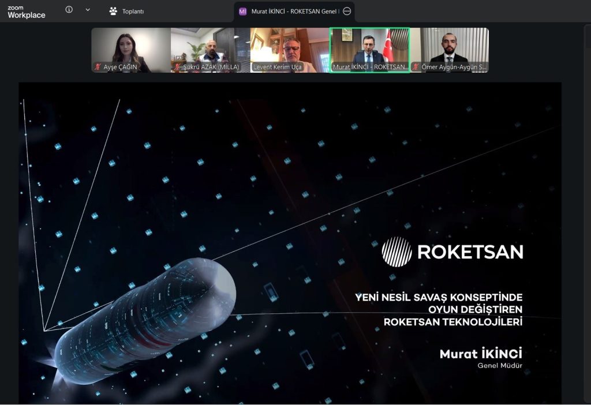
Task: Open the meeting info icon
Action: click(x=69, y=10)
